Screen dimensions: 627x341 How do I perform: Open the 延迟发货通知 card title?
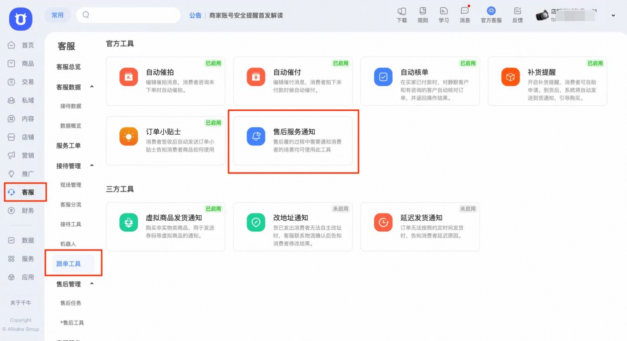(422, 218)
